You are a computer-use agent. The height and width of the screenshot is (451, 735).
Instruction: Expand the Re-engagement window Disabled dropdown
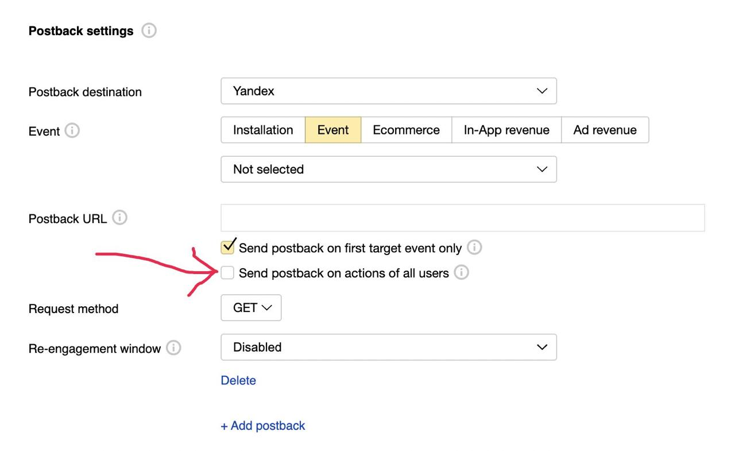(x=388, y=348)
